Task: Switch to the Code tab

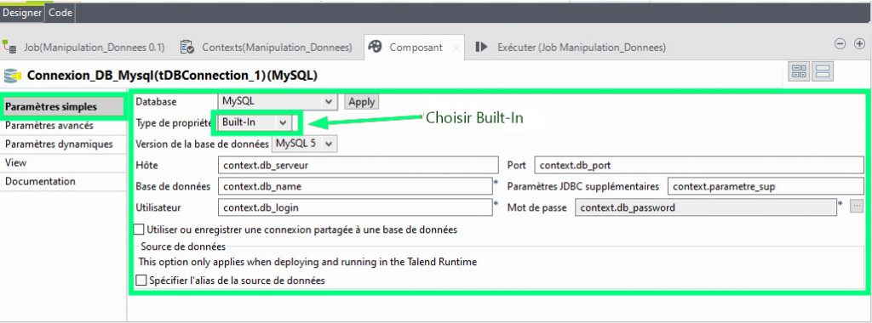Action: pyautogui.click(x=60, y=13)
